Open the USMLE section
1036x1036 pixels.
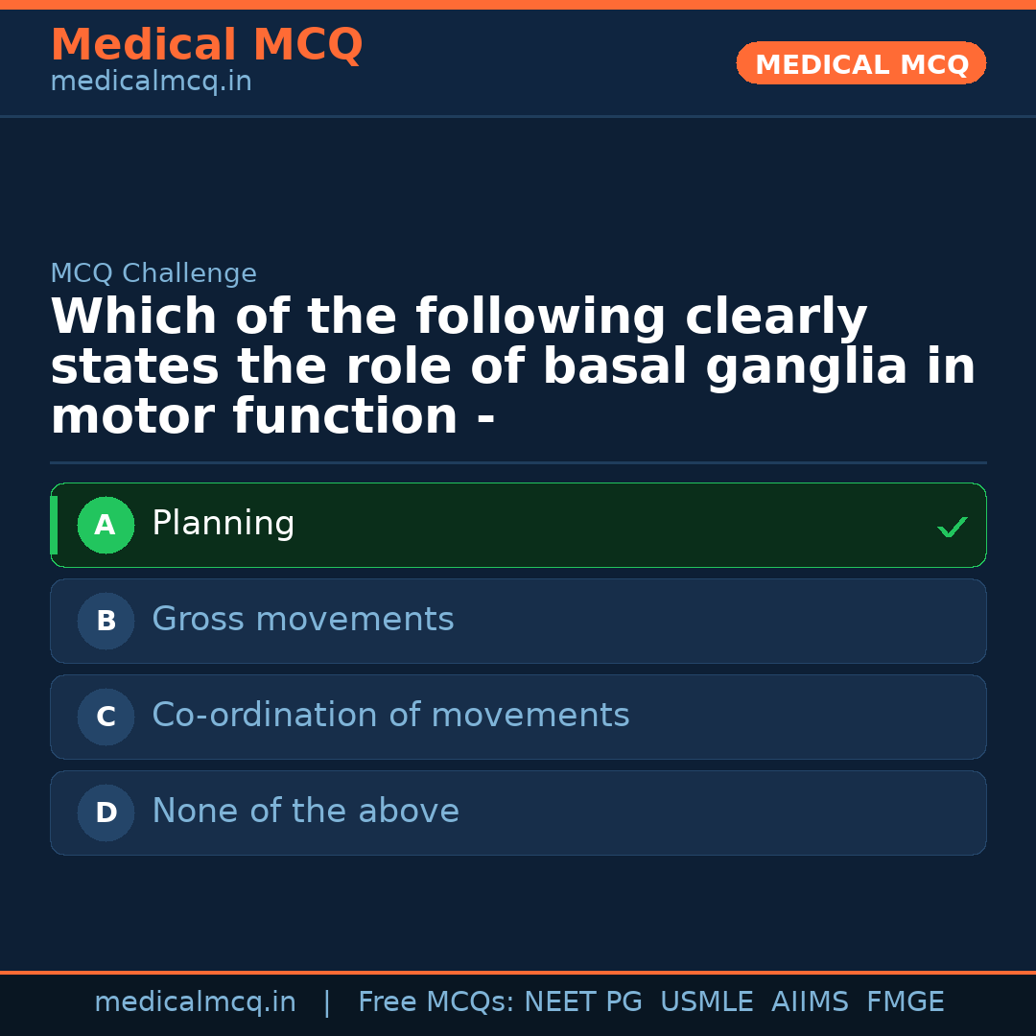click(x=707, y=1001)
